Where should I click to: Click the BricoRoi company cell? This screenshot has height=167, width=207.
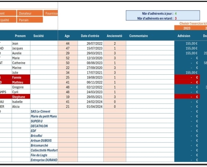click(x=44, y=136)
